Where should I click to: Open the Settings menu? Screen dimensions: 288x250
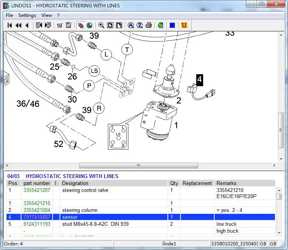pyautogui.click(x=27, y=15)
